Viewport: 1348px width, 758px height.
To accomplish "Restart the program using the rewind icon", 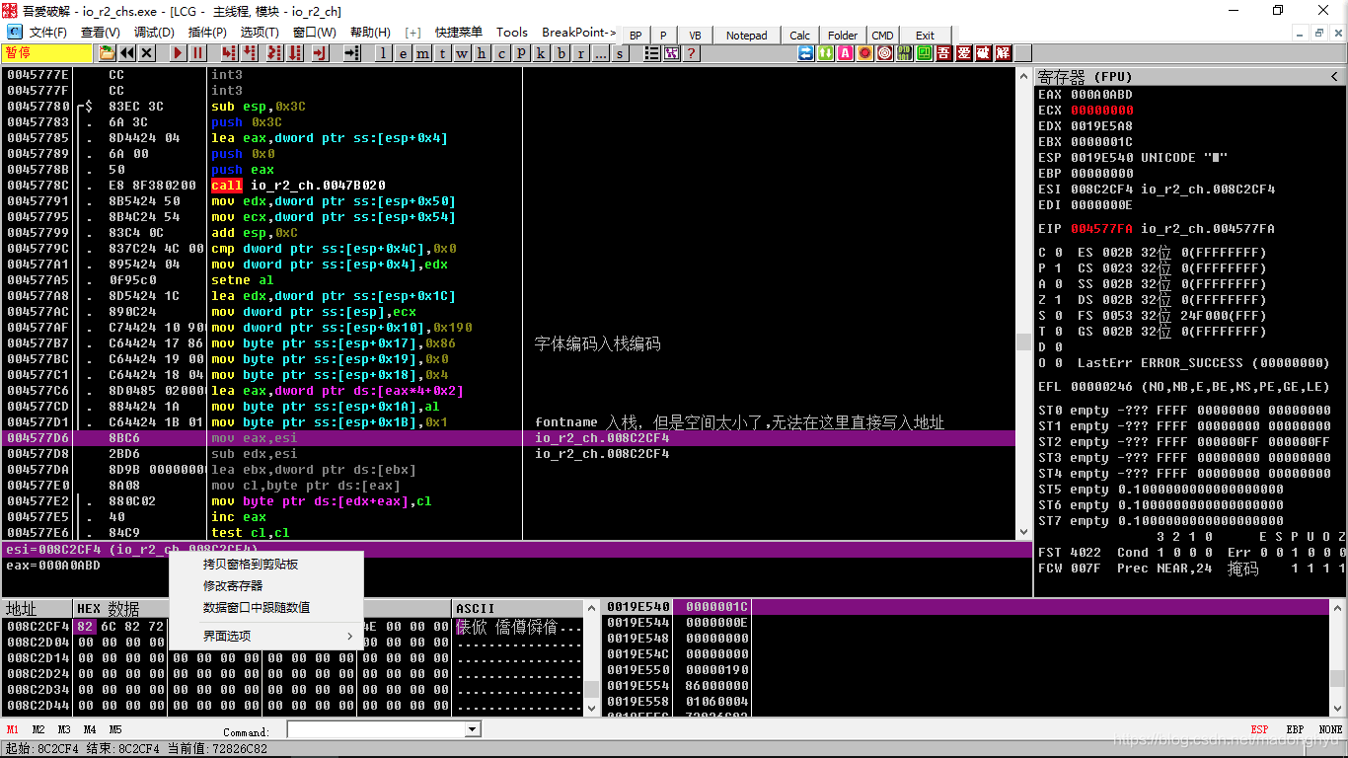I will pyautogui.click(x=127, y=53).
